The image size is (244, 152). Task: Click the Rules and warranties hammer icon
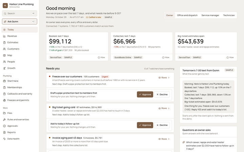(x=4, y=120)
